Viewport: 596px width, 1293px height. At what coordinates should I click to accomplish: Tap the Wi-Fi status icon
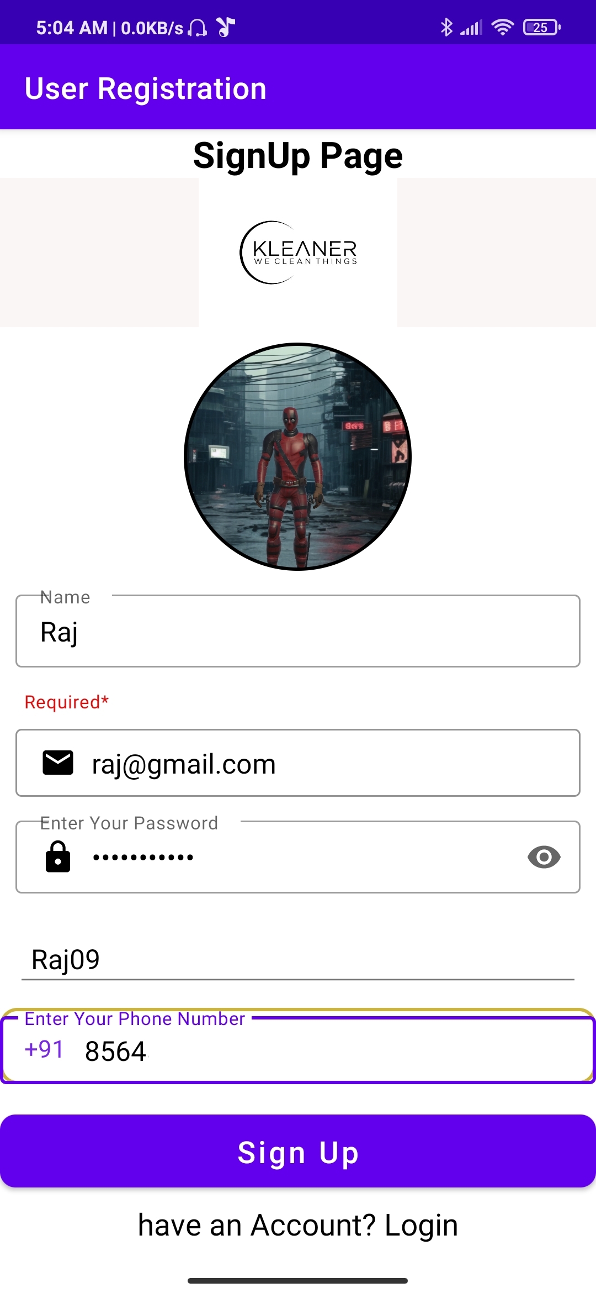coord(502,27)
